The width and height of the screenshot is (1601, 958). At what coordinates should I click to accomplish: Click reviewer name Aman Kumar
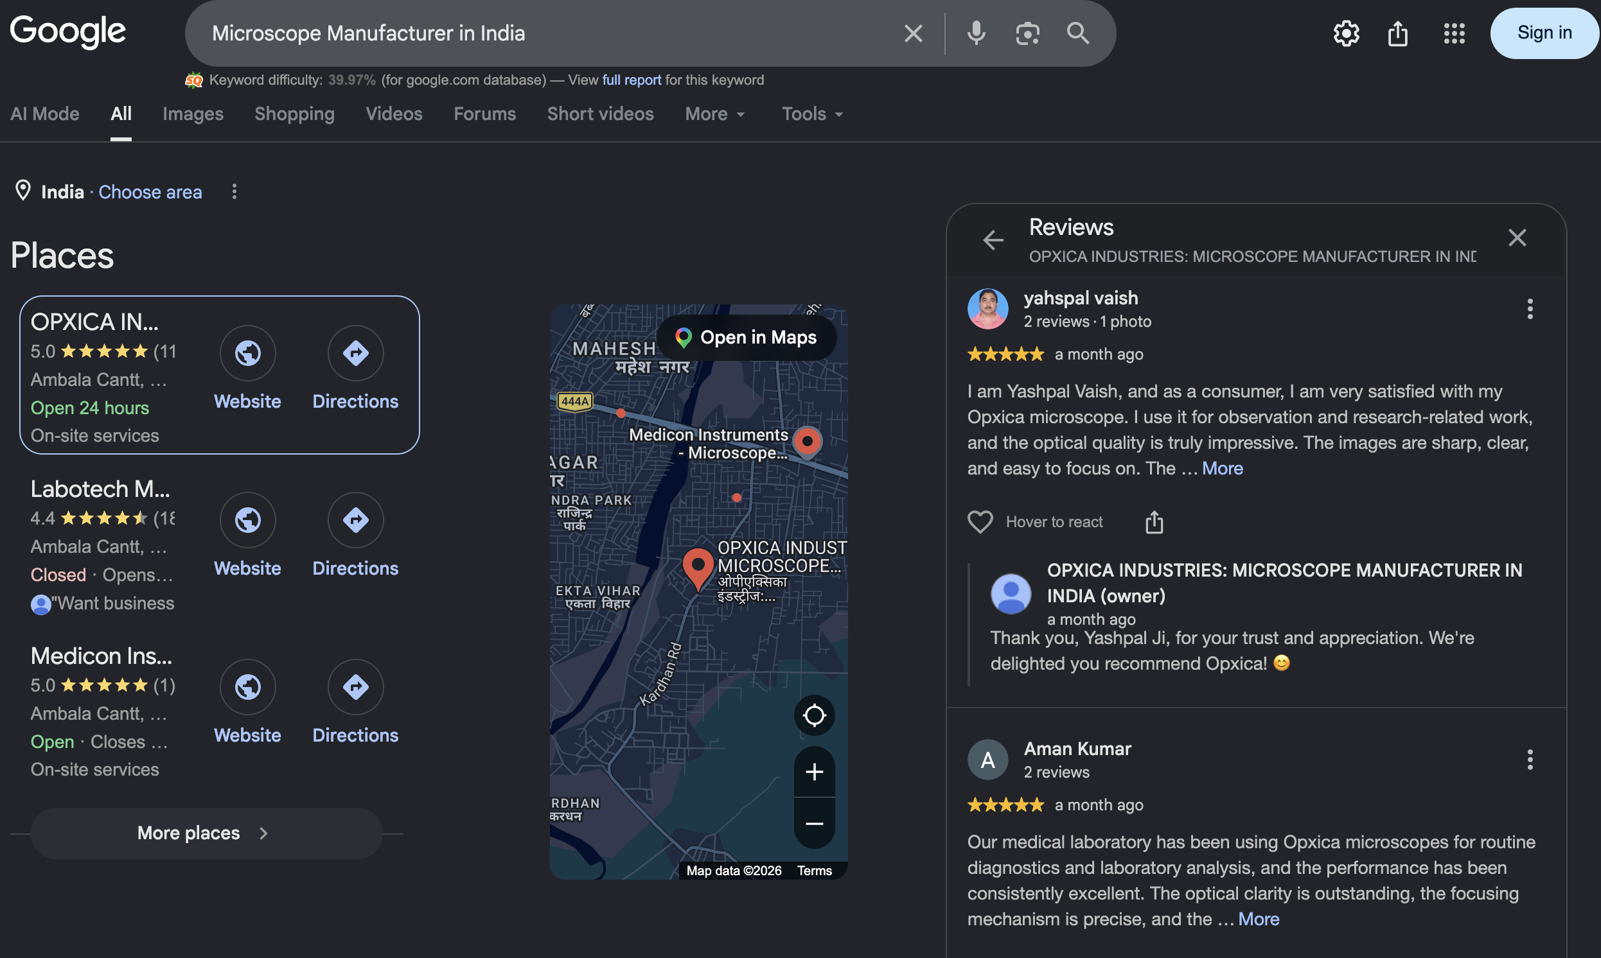point(1077,749)
